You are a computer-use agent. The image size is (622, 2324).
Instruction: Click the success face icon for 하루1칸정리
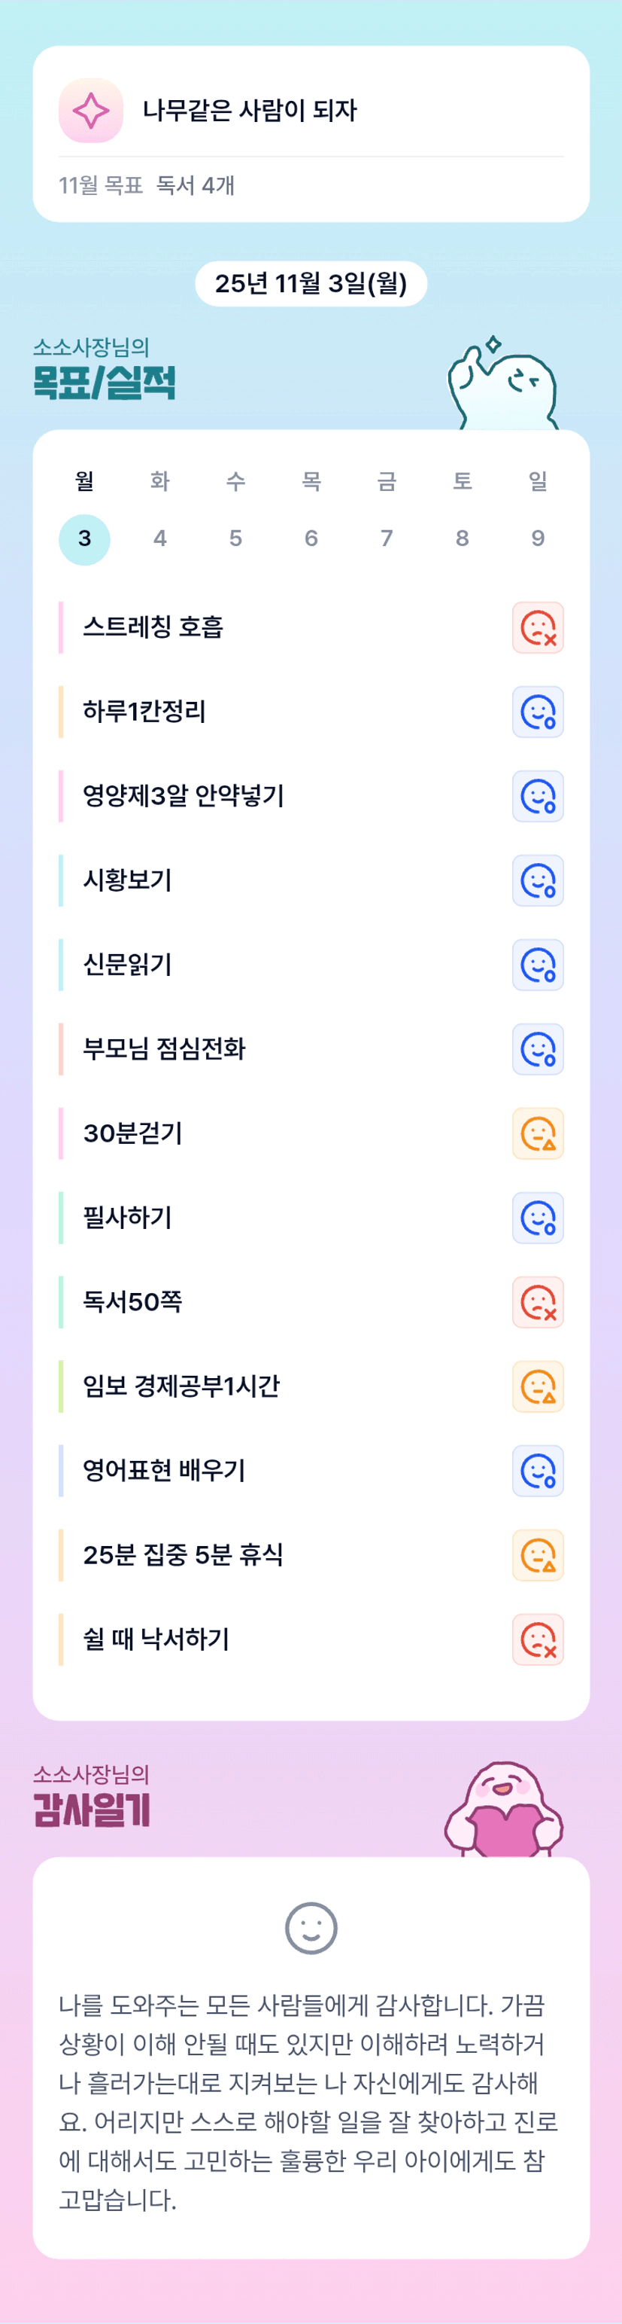pyautogui.click(x=539, y=712)
